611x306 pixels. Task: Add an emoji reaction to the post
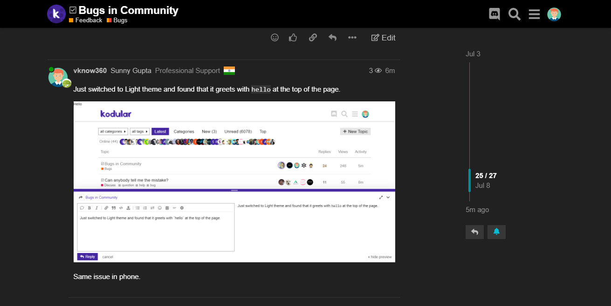point(275,38)
